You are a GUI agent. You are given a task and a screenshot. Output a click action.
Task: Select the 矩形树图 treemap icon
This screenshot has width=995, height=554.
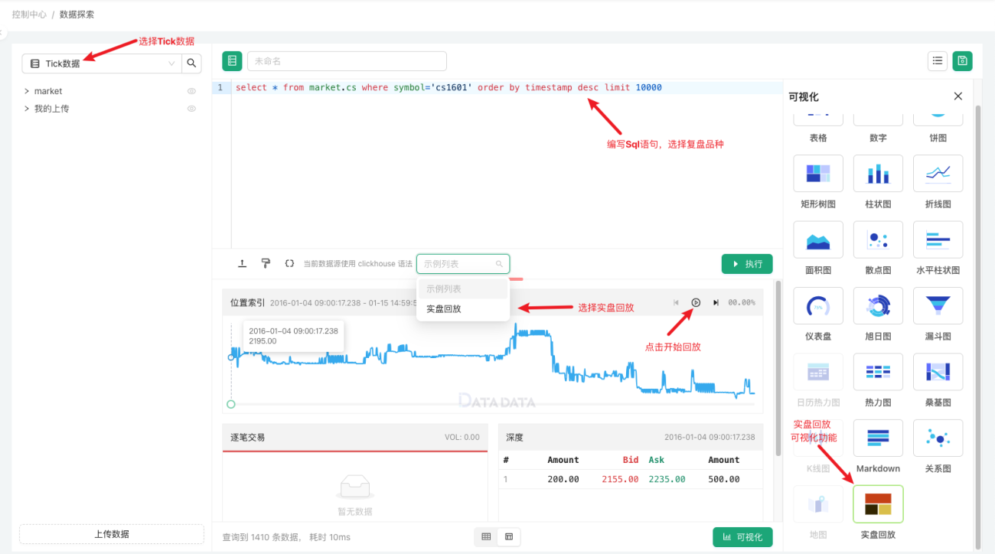(x=818, y=174)
